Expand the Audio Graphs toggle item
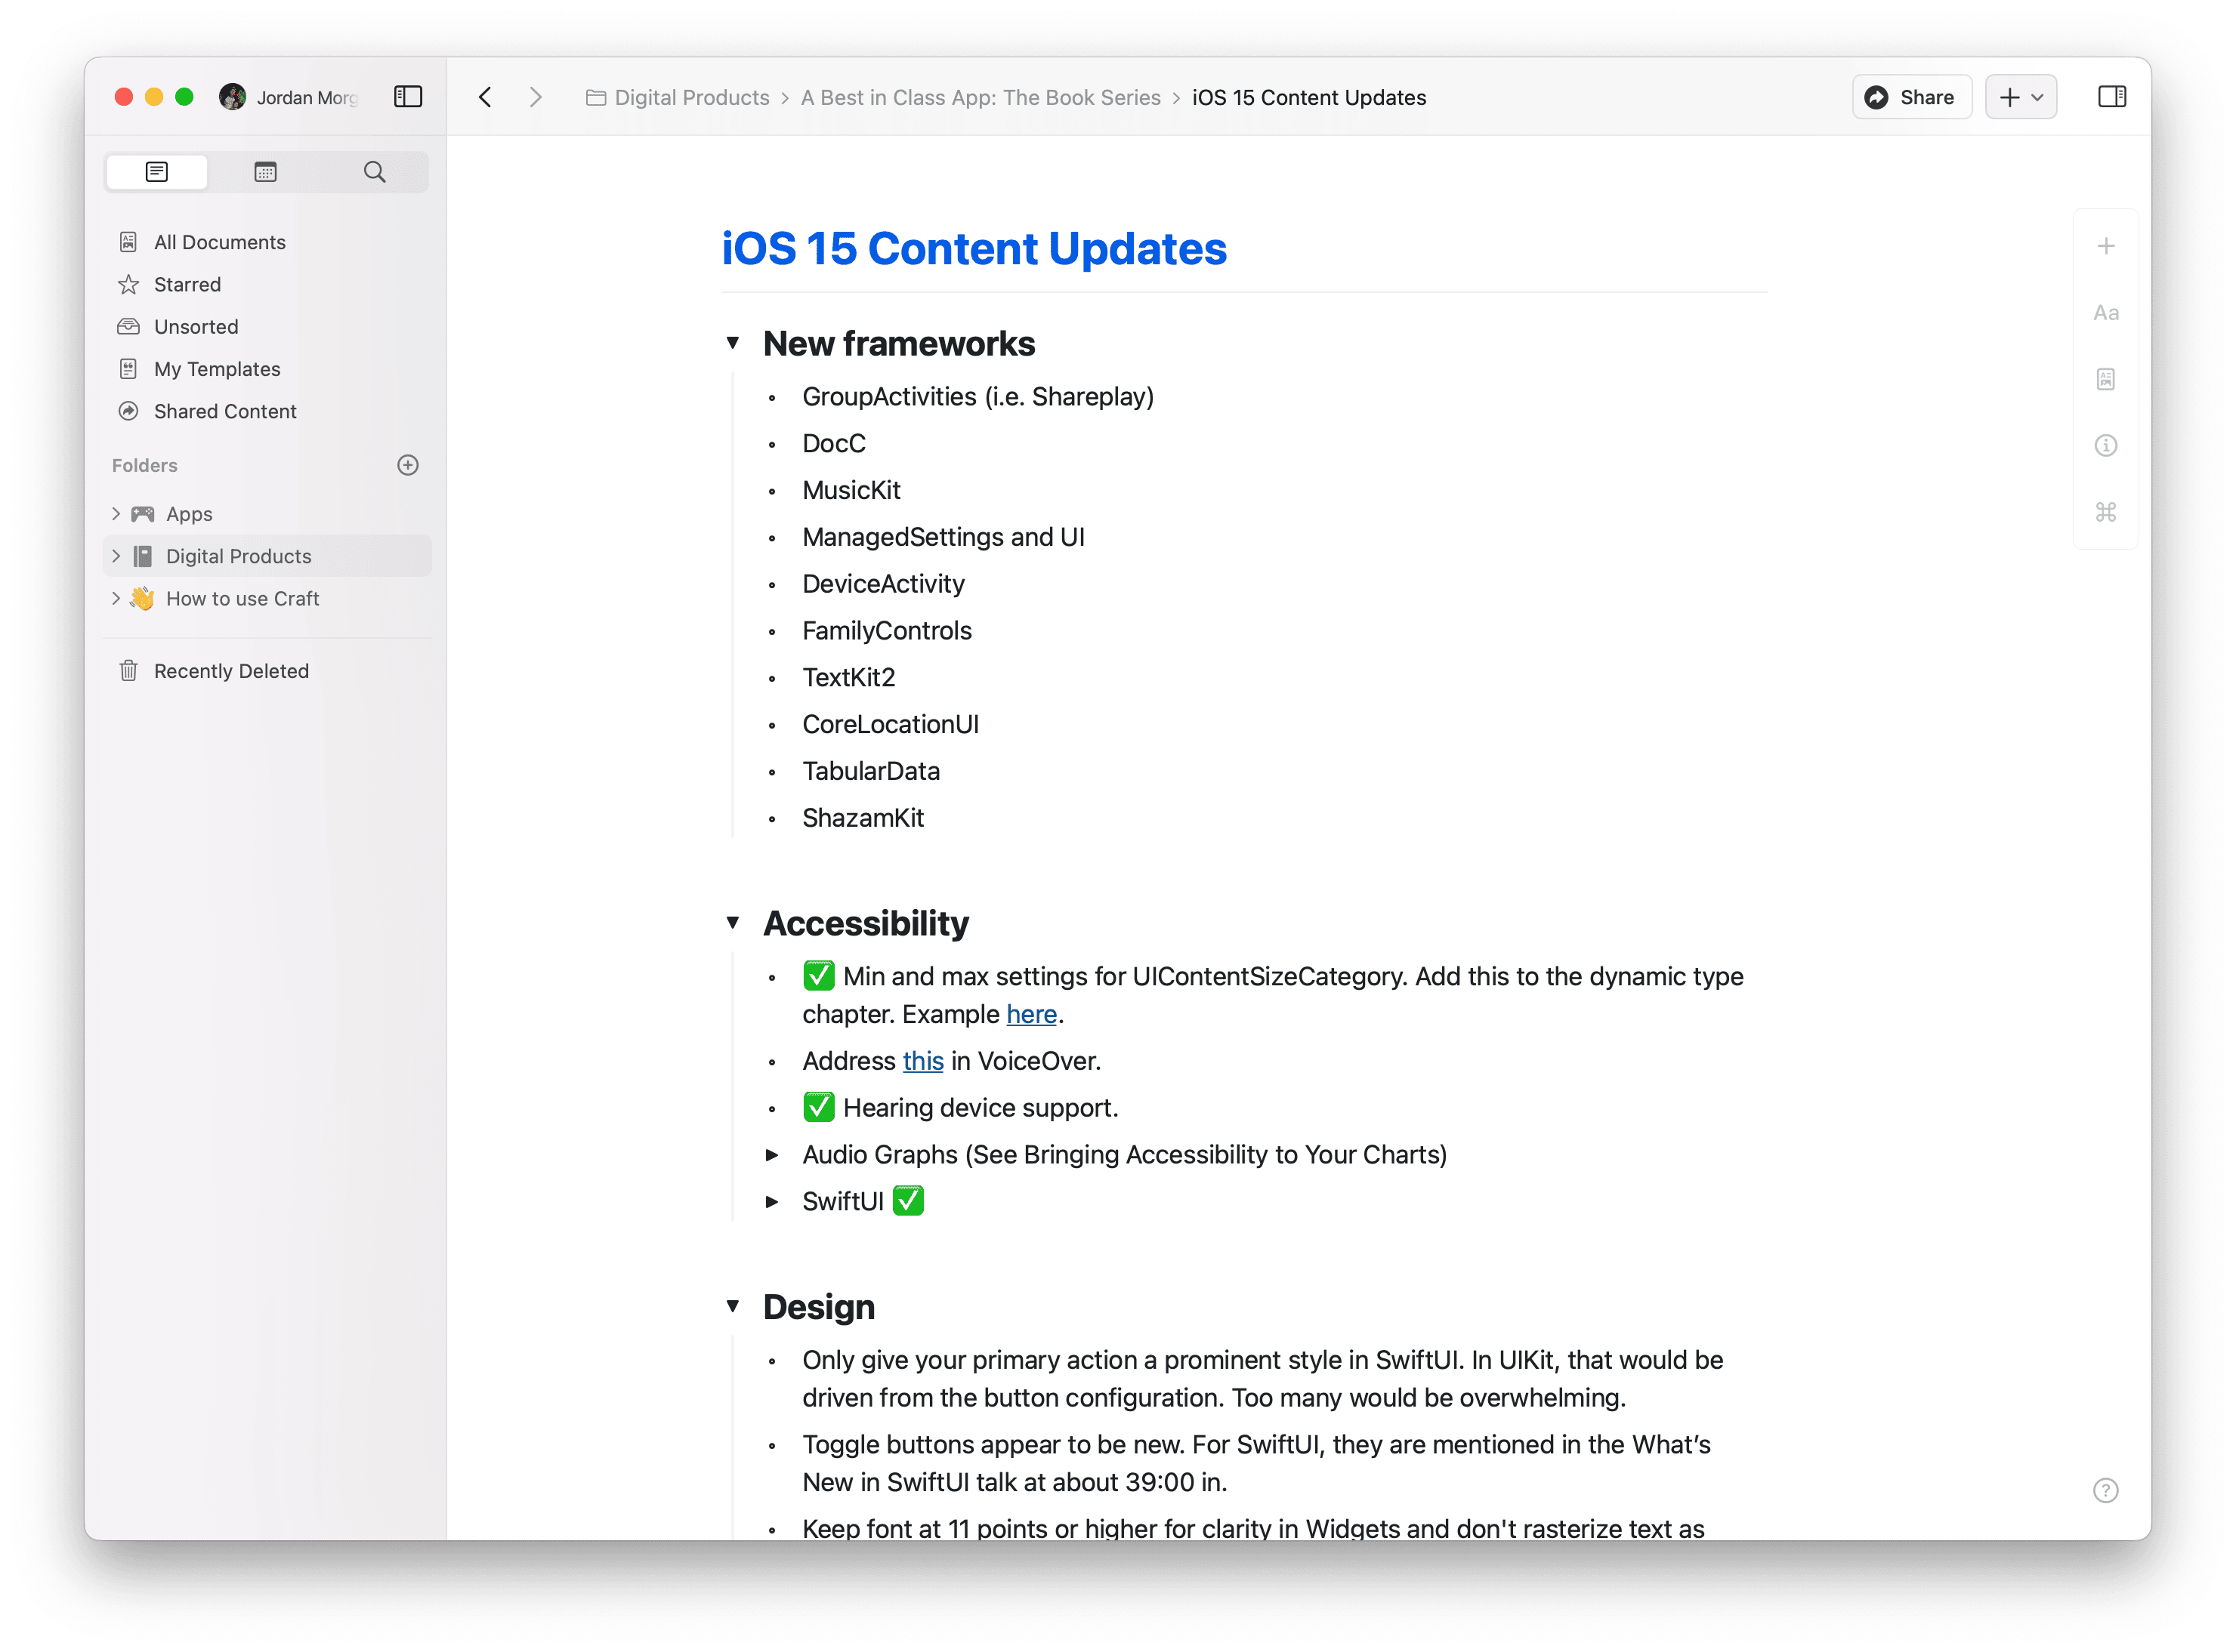 pyautogui.click(x=771, y=1155)
